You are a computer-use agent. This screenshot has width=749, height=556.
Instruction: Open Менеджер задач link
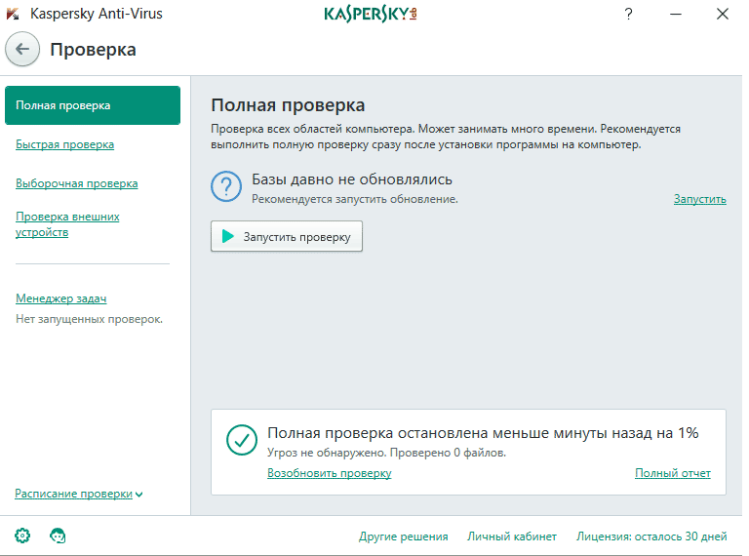(x=61, y=298)
